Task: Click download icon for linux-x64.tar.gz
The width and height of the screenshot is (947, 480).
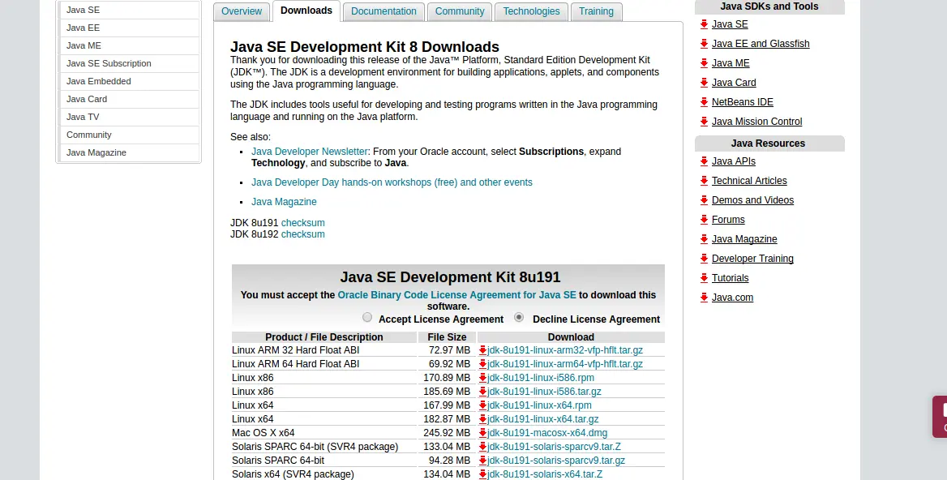Action: 482,419
